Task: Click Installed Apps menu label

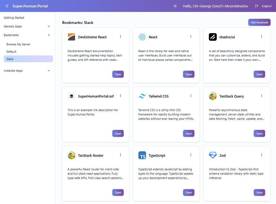Action: pyautogui.click(x=13, y=71)
